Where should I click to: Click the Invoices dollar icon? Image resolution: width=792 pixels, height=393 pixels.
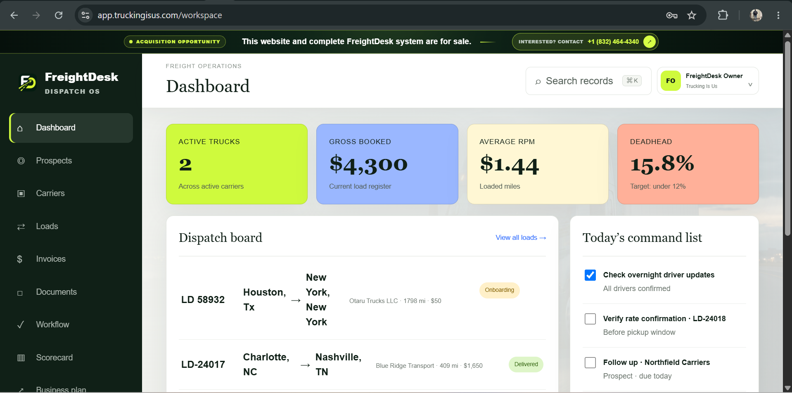coord(19,259)
